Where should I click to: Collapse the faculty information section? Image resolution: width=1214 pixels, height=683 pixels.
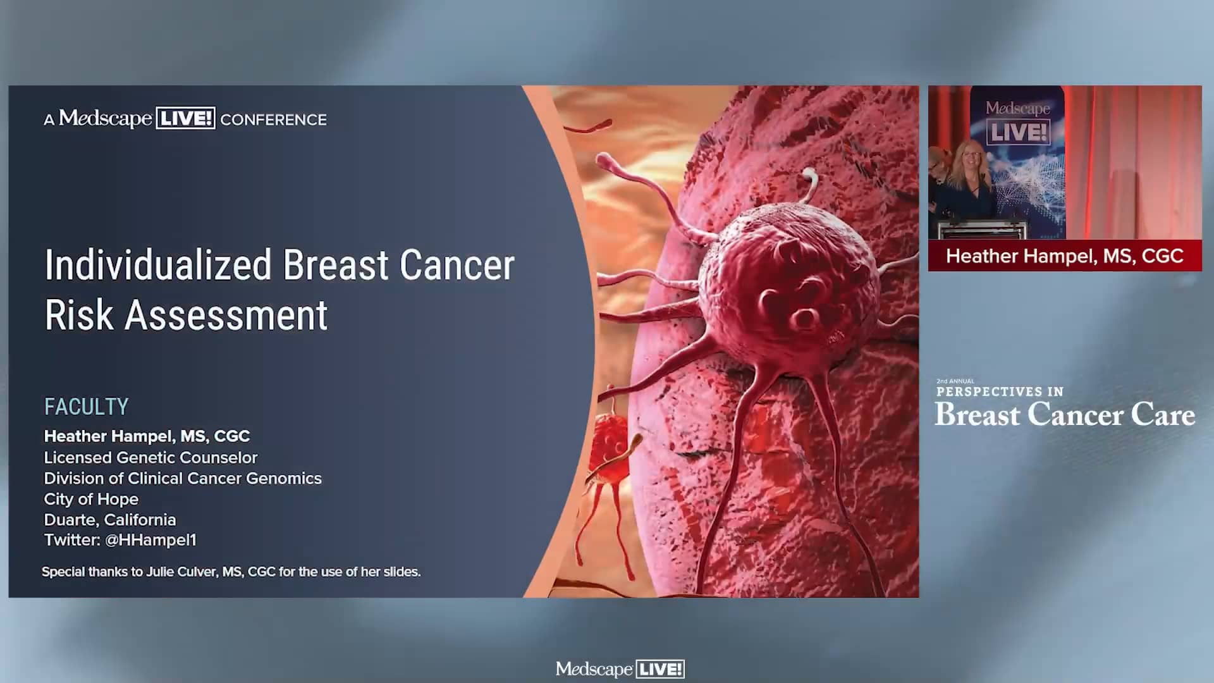[x=86, y=407]
